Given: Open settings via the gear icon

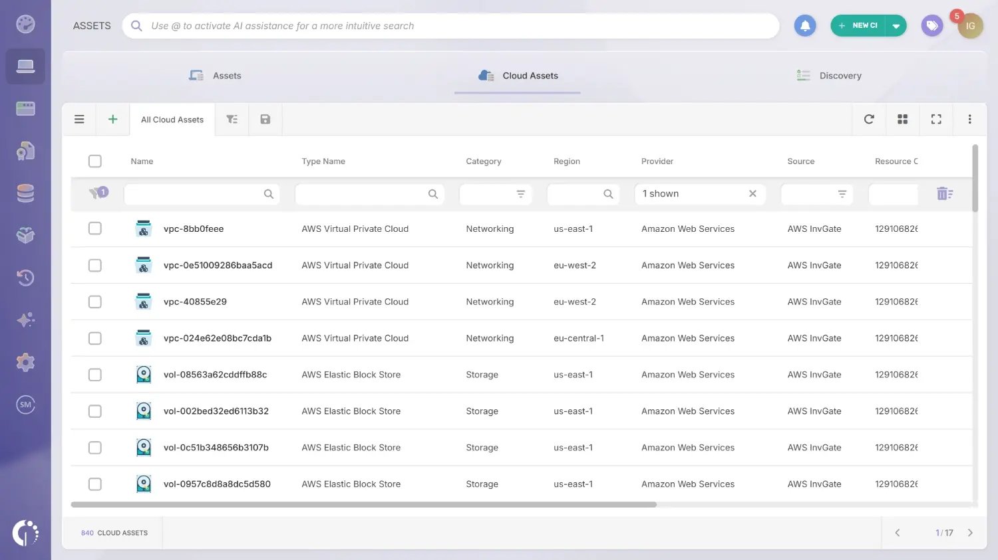Looking at the screenshot, I should click(25, 362).
